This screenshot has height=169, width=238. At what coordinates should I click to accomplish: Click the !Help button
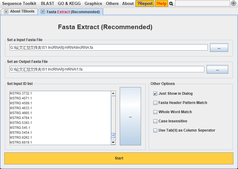click(162, 4)
